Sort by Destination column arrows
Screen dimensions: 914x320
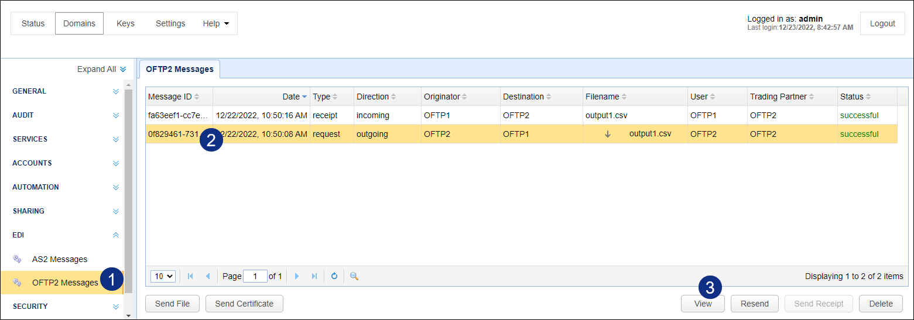tap(549, 97)
